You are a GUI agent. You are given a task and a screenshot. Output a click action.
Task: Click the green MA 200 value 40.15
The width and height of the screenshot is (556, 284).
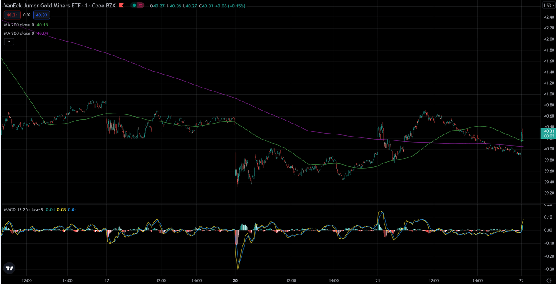click(x=43, y=25)
